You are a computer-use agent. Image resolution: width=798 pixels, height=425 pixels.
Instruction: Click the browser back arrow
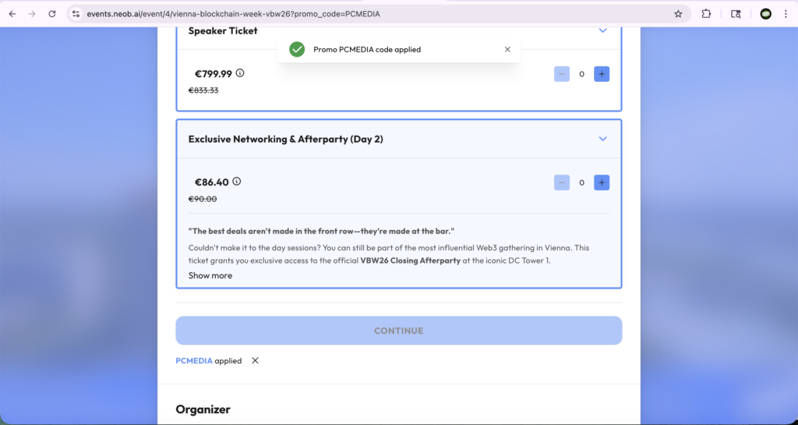pyautogui.click(x=12, y=14)
